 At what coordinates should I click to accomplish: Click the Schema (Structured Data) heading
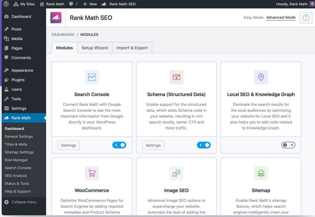coord(176,94)
